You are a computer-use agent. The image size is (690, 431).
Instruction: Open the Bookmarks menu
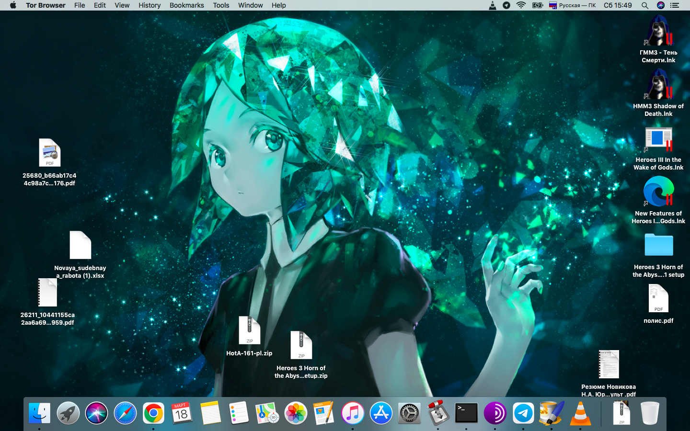tap(186, 5)
